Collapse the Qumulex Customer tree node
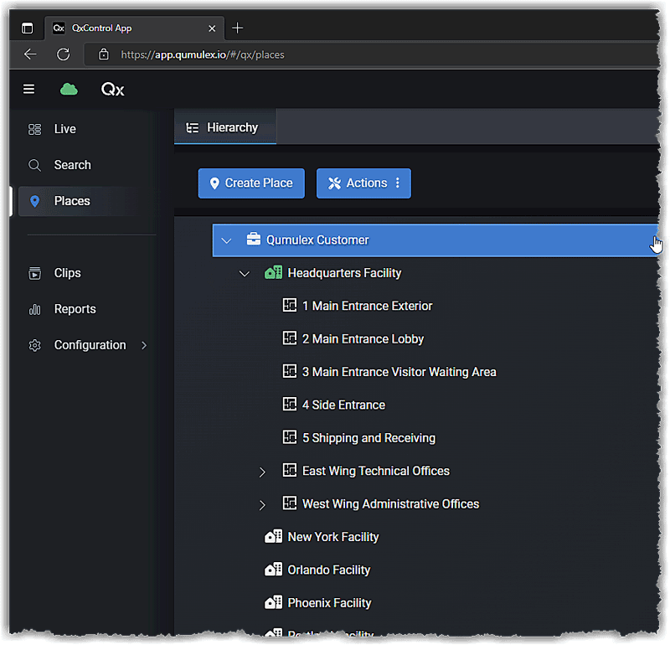The image size is (670, 645). click(x=226, y=240)
